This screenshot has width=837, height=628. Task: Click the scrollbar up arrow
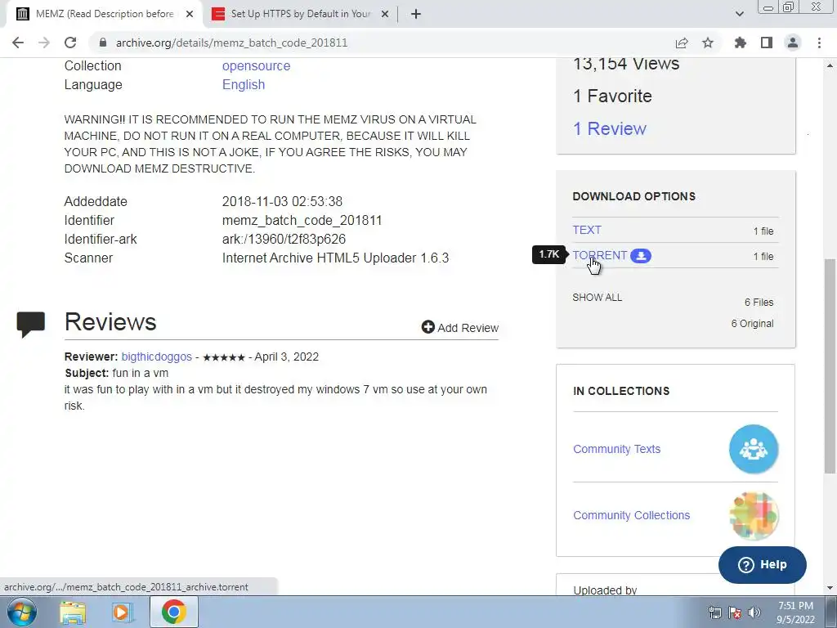[x=830, y=65]
